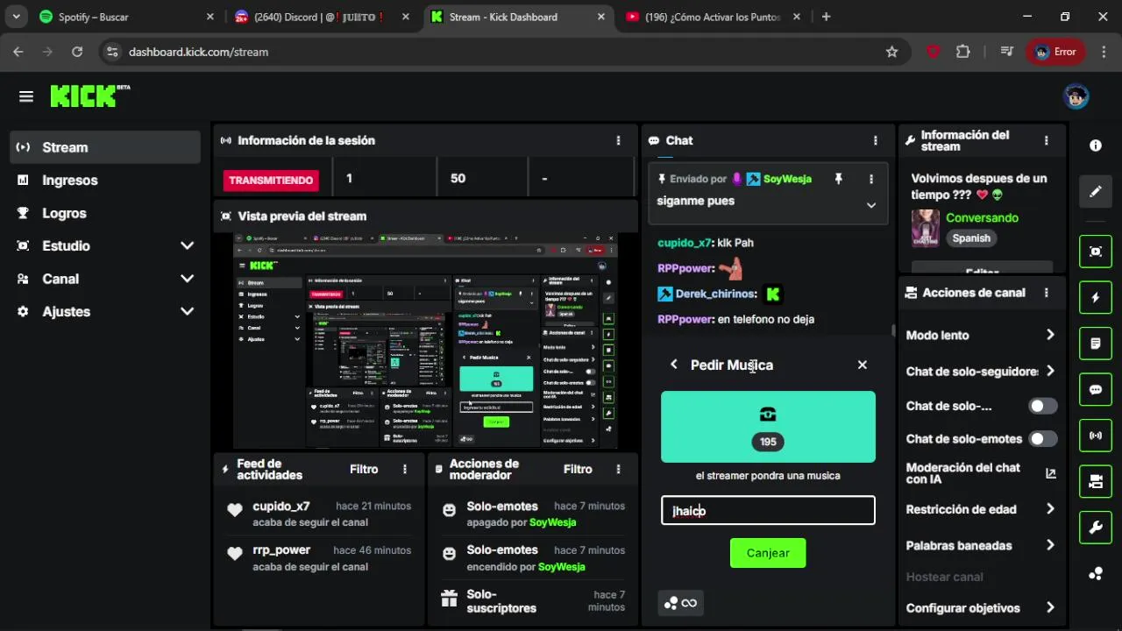This screenshot has width=1122, height=631.
Task: Click the chat panel scrollbar
Action: click(x=893, y=330)
